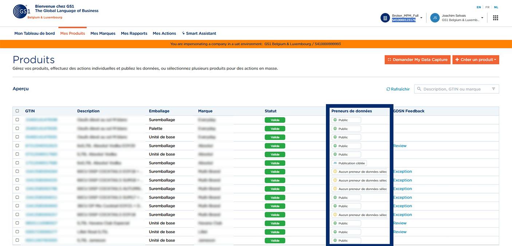Tick the select-all checkbox beside the GTIN header
Screen dimensions: 512x246
pyautogui.click(x=17, y=111)
